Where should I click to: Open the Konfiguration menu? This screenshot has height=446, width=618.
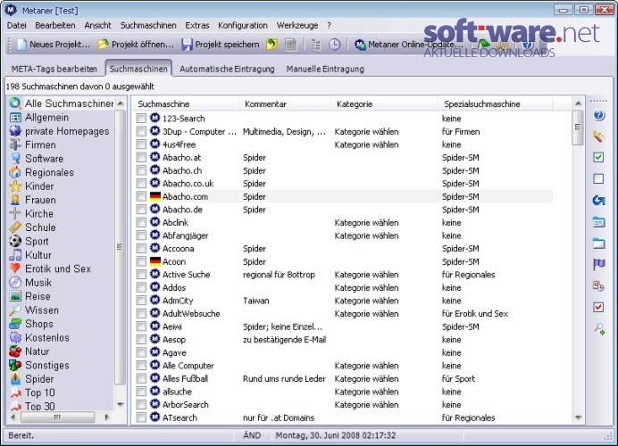click(x=243, y=25)
